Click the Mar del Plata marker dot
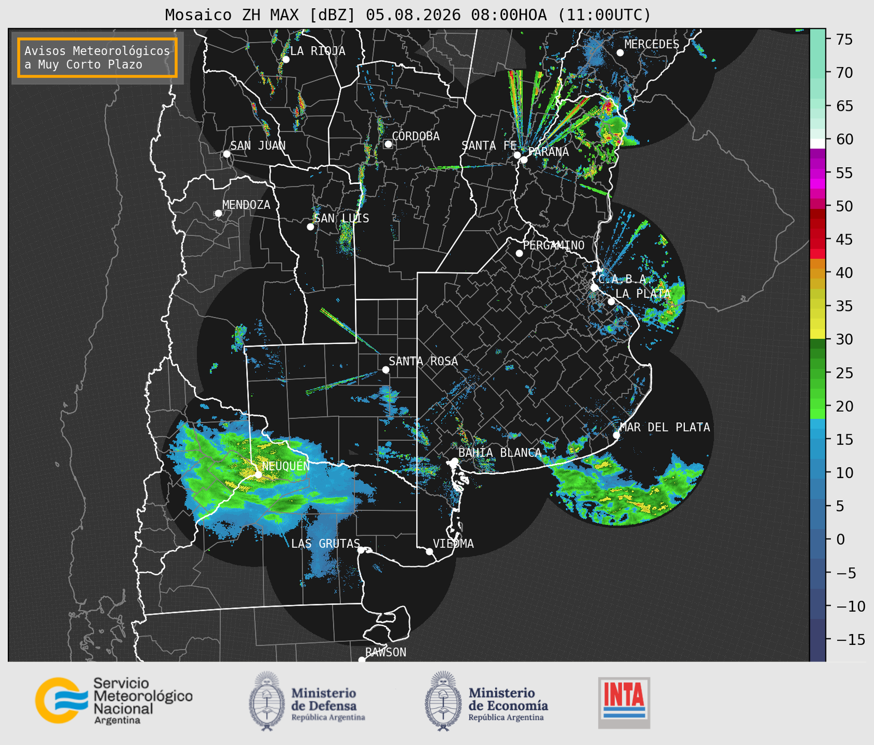This screenshot has height=745, width=874. (616, 435)
